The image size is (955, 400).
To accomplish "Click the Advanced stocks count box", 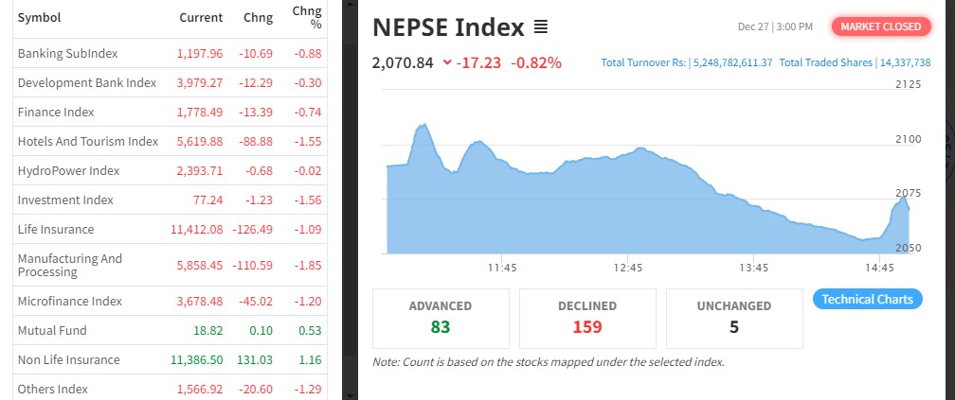I will coord(441,318).
